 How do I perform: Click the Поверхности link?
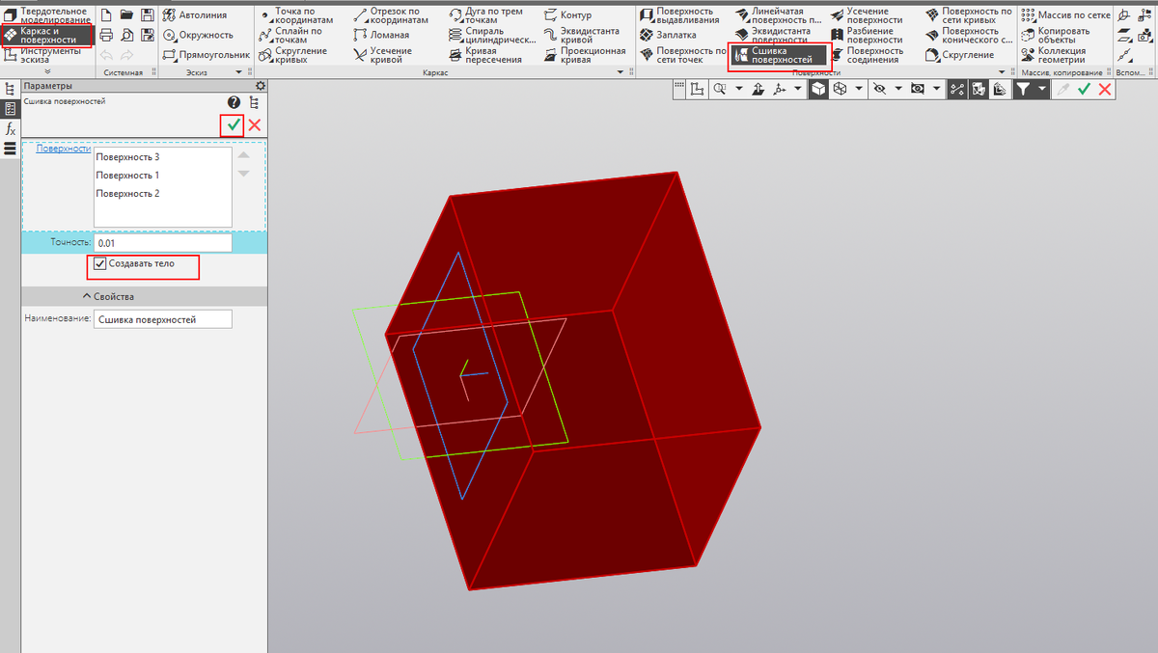coord(64,149)
